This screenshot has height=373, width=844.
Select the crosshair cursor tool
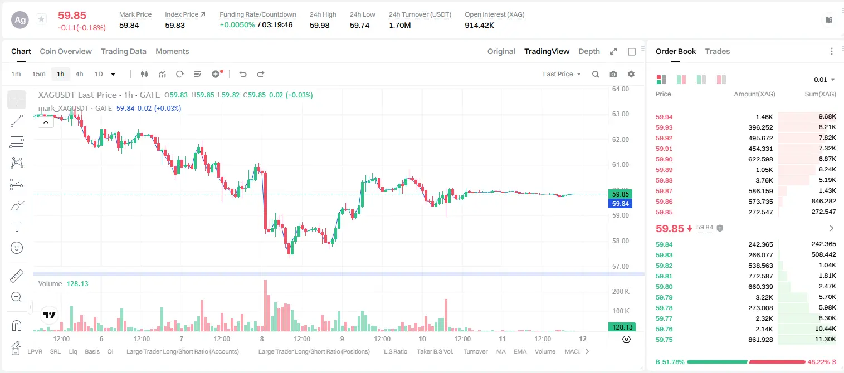click(17, 100)
